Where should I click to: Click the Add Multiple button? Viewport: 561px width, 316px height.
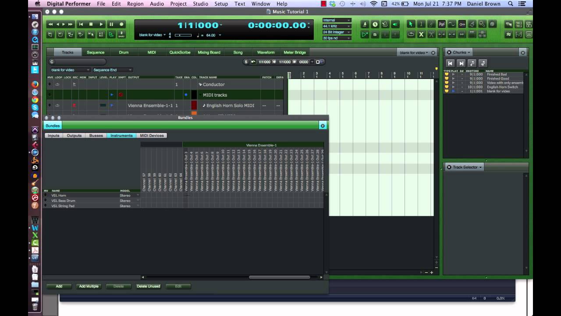89,286
